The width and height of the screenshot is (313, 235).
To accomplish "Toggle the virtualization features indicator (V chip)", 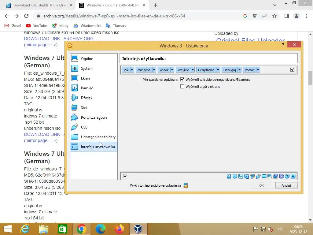I will (282, 176).
